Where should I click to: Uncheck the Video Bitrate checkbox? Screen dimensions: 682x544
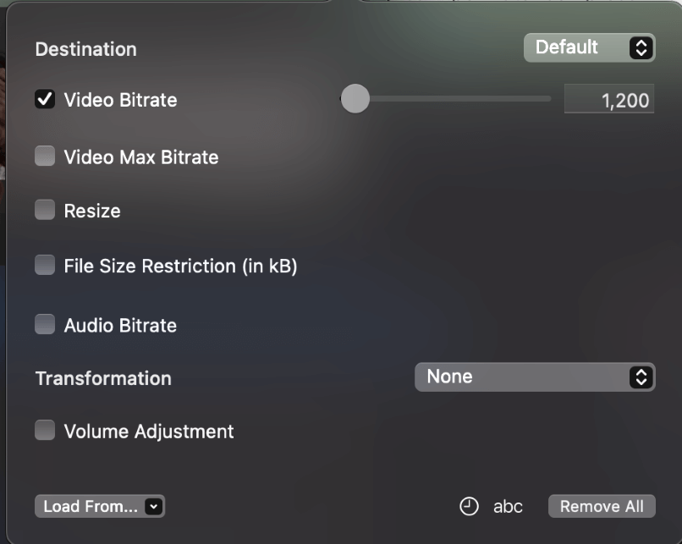(x=45, y=99)
